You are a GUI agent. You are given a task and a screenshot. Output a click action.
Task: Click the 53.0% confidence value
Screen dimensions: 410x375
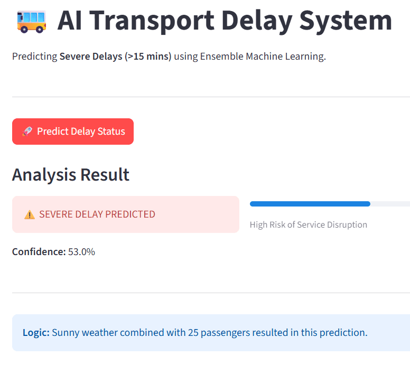(x=81, y=251)
